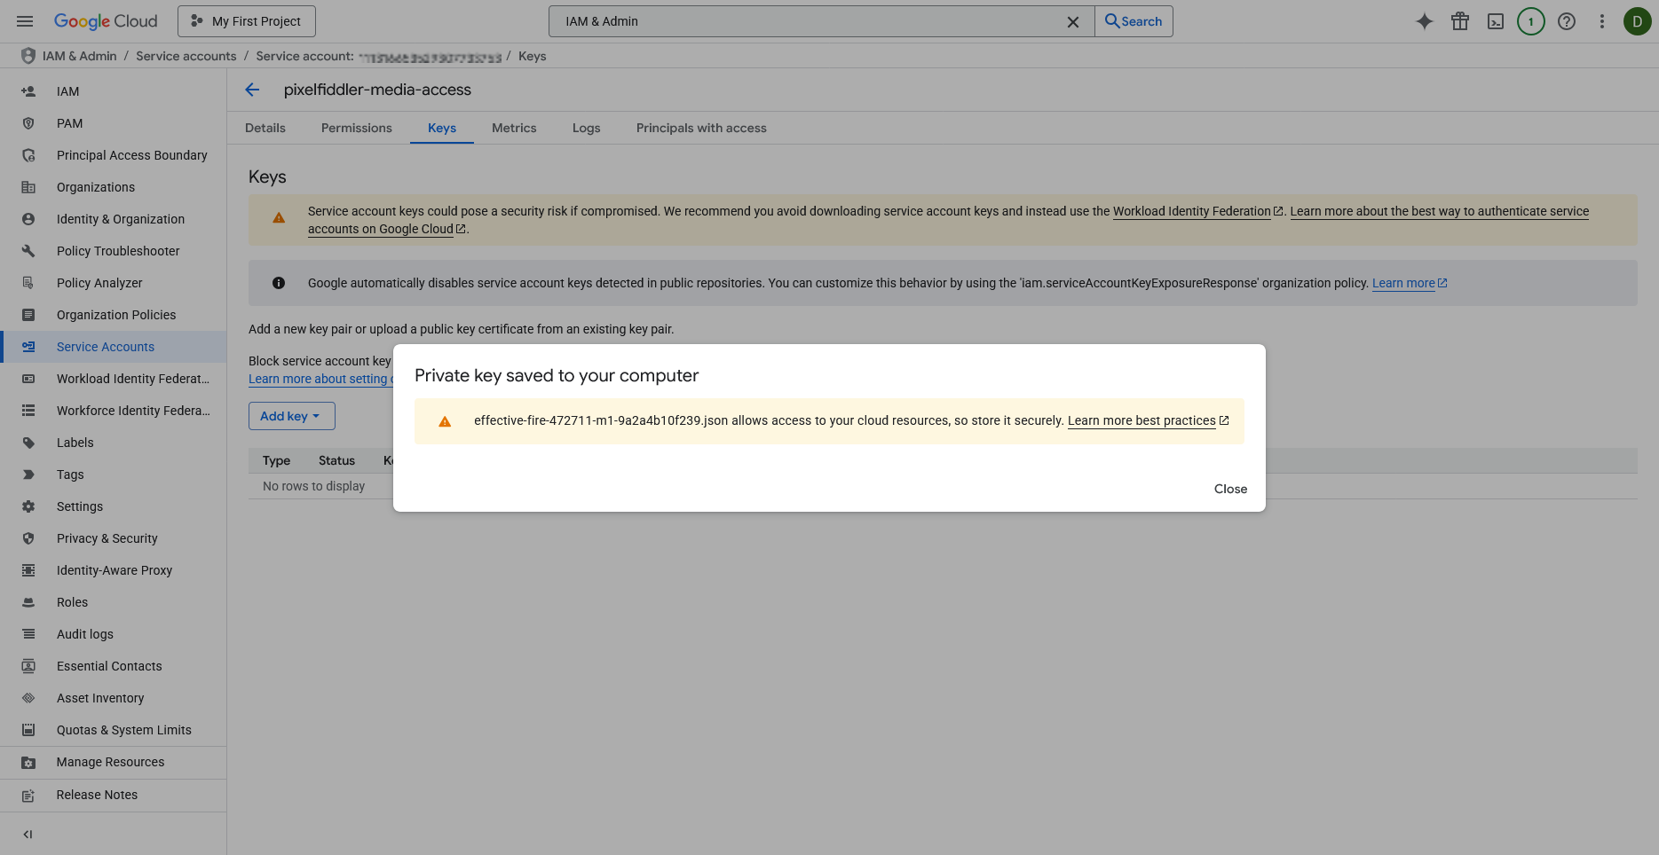This screenshot has width=1659, height=855.
Task: Open the Workload Identity Federation link
Action: pyautogui.click(x=1191, y=211)
